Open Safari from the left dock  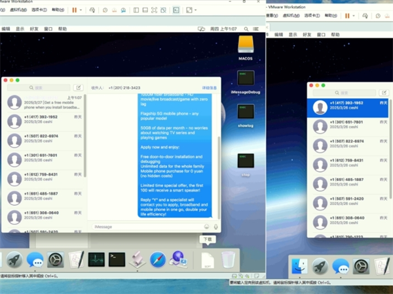click(157, 260)
